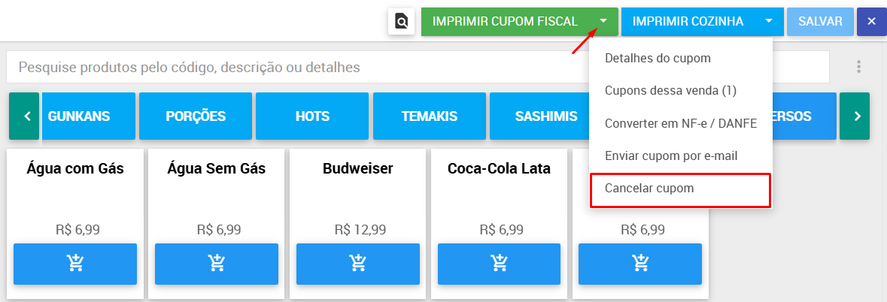This screenshot has height=302, width=887.
Task: Add Água com Gás to cart
Action: coord(75,264)
